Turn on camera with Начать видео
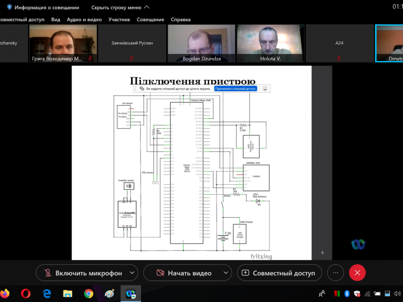 [x=183, y=273]
